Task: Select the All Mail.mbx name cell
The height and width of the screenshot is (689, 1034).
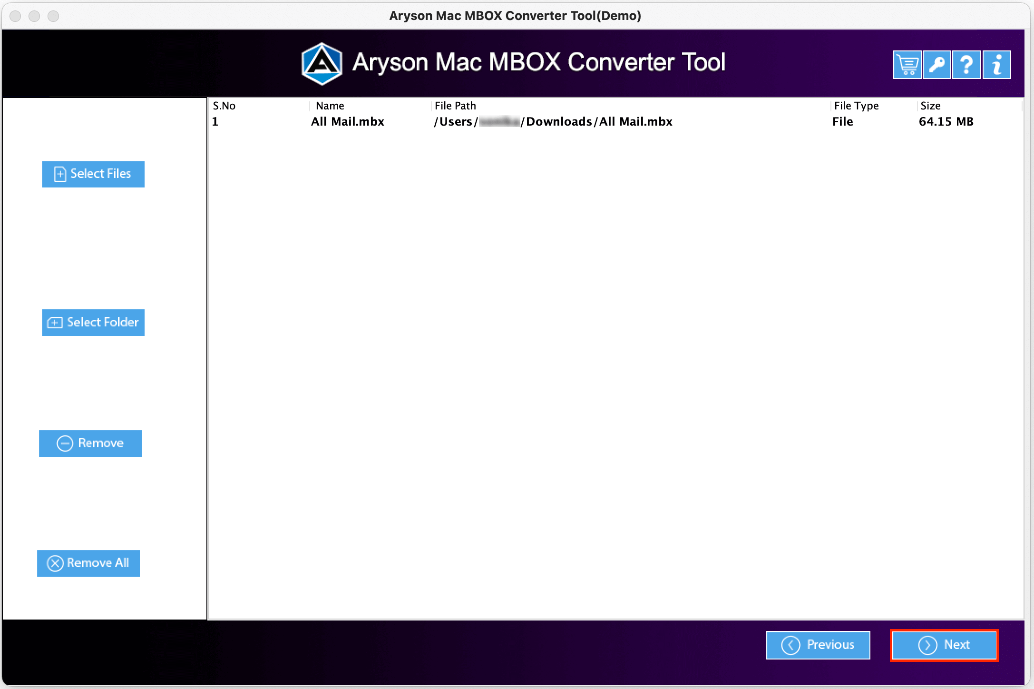Action: click(348, 122)
